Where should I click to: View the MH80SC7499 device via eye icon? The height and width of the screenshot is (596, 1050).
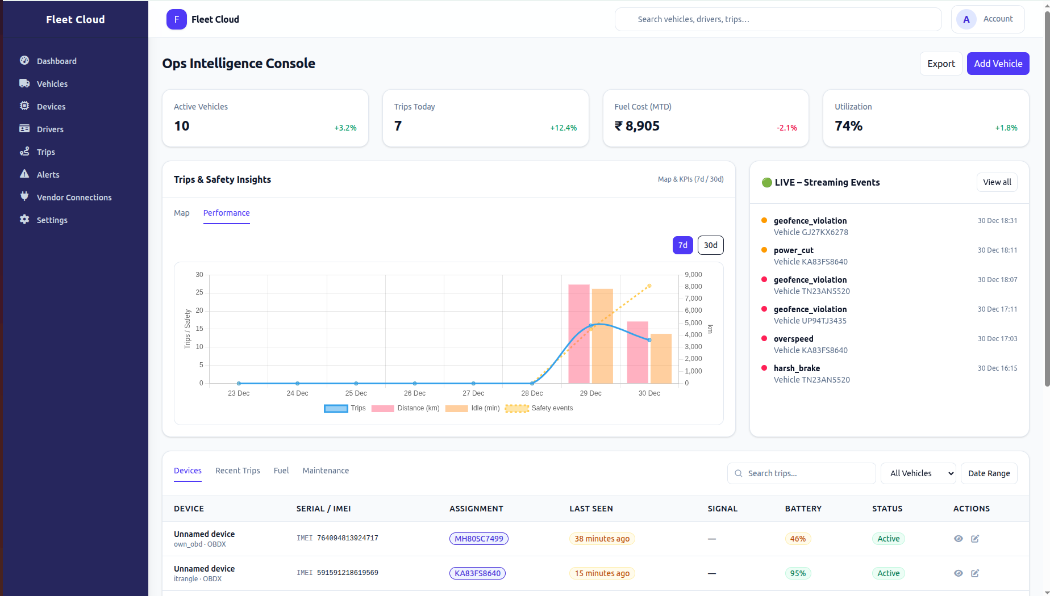pos(959,538)
